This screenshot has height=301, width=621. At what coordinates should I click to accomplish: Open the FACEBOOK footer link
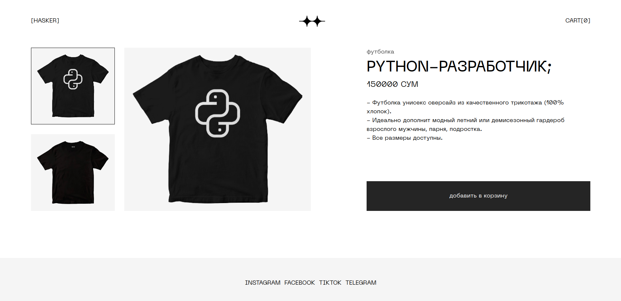click(299, 283)
